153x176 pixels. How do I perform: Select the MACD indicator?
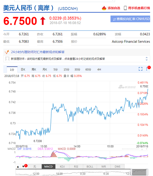48,167
